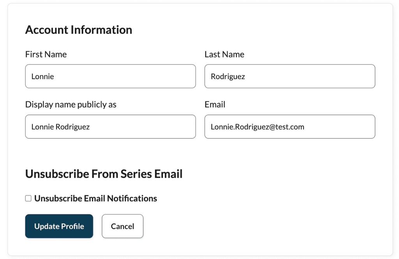Focus the Display name publicly as field
This screenshot has width=399, height=259.
coord(110,126)
